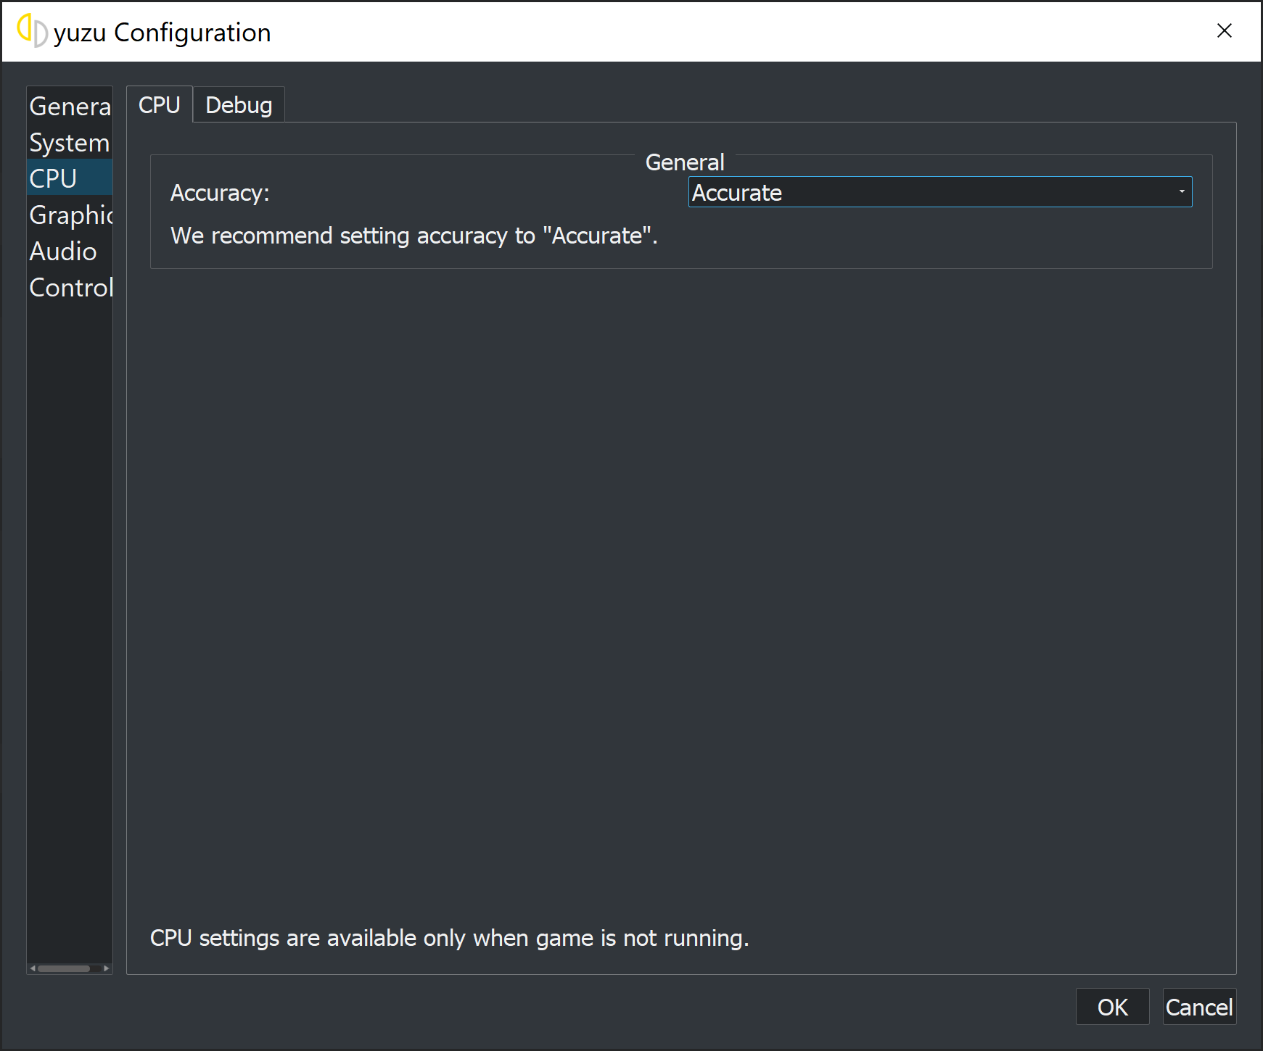Open the Audio settings category
1263x1051 pixels.
pyautogui.click(x=70, y=251)
